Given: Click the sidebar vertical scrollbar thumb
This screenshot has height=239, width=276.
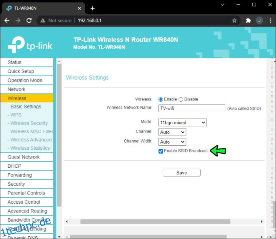Looking at the screenshot, I should click(x=59, y=135).
